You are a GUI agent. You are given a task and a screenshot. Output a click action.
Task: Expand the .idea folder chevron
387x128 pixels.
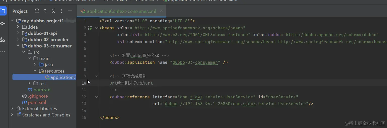coord(18,27)
